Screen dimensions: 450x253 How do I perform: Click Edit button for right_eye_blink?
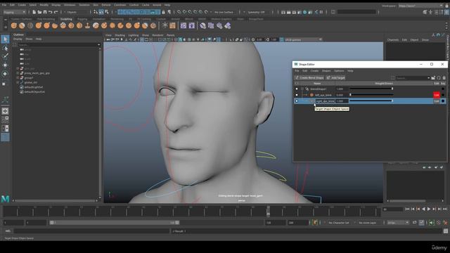[437, 101]
